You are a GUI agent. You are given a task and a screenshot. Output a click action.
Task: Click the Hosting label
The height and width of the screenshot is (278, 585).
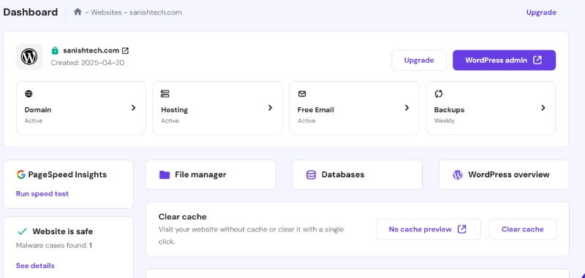[174, 109]
